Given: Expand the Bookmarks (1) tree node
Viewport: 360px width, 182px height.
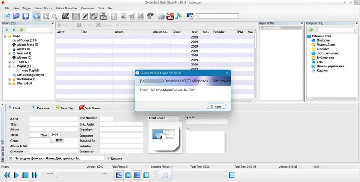Looking at the screenshot, I should [x=9, y=79].
